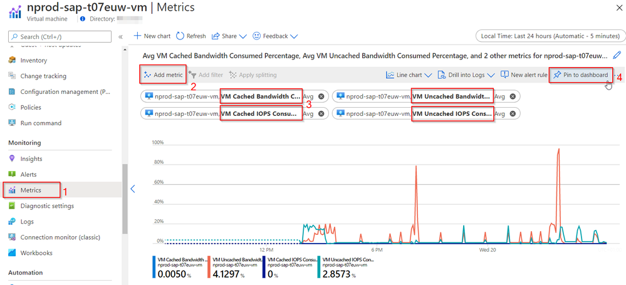
Task: Open Workbooks in the sidebar
Action: [x=36, y=253]
